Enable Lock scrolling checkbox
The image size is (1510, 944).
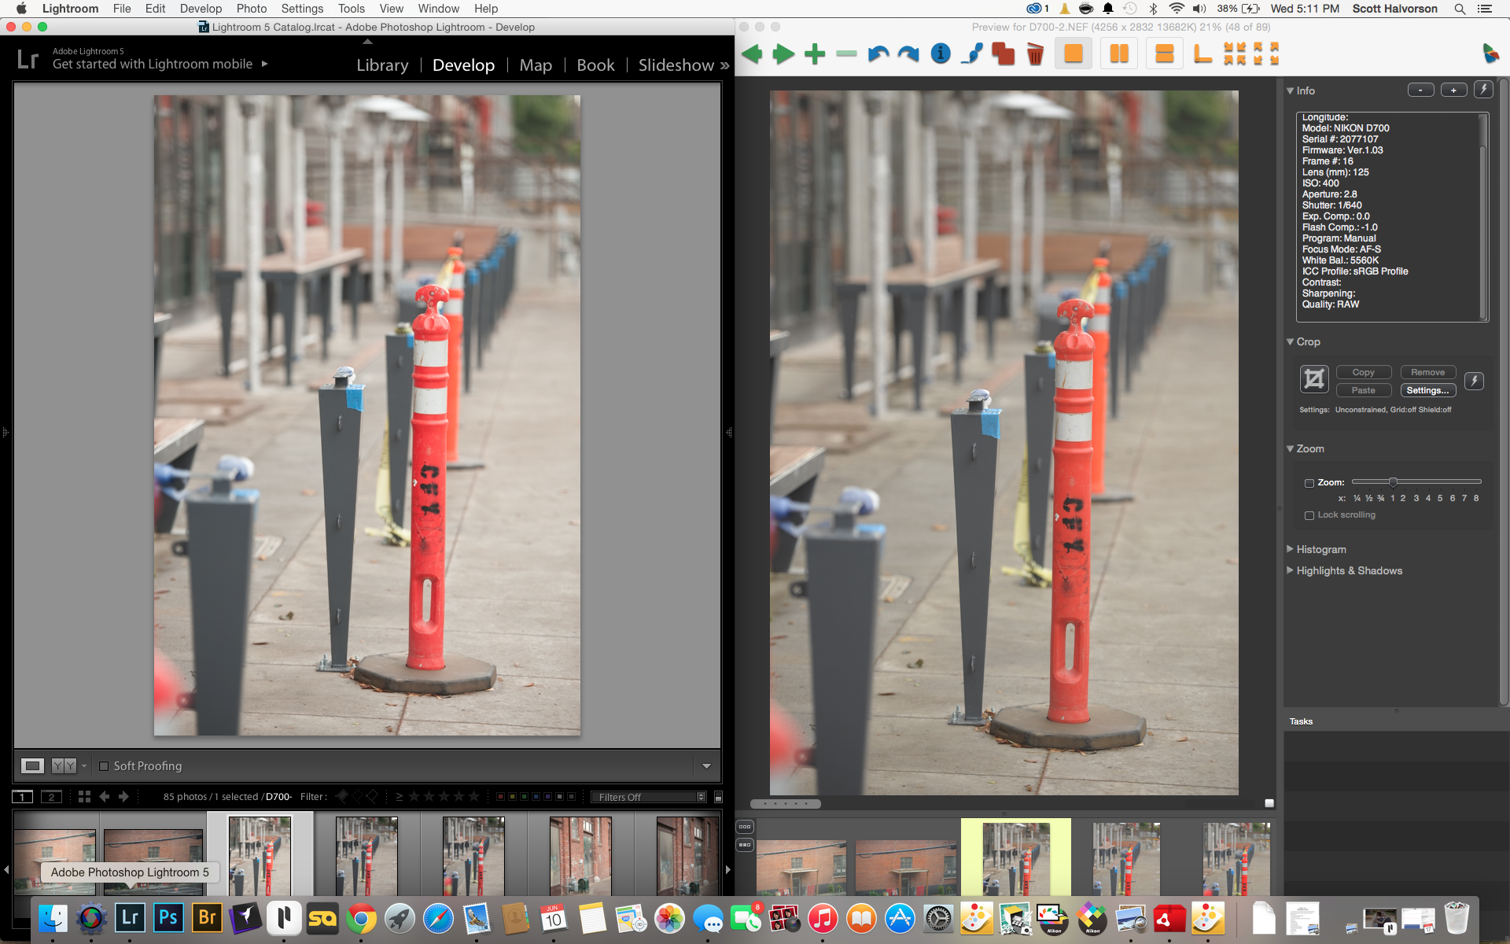[x=1309, y=515]
